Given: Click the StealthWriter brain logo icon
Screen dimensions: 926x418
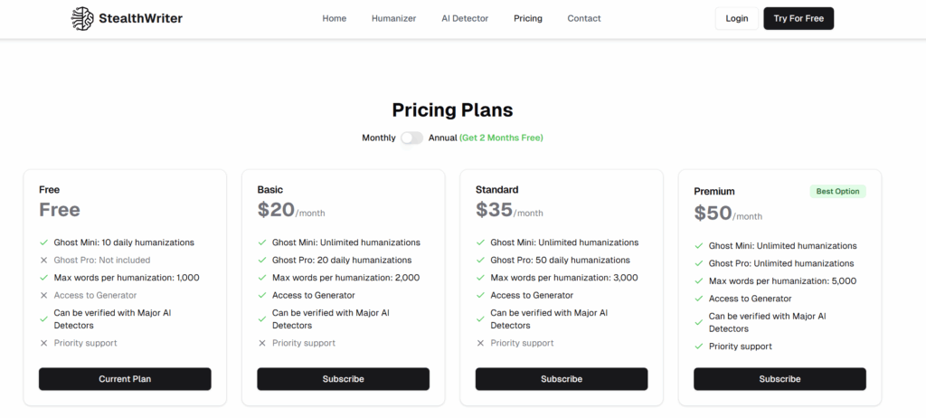Looking at the screenshot, I should (x=82, y=18).
